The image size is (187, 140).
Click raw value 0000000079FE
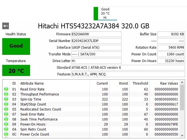(166, 124)
